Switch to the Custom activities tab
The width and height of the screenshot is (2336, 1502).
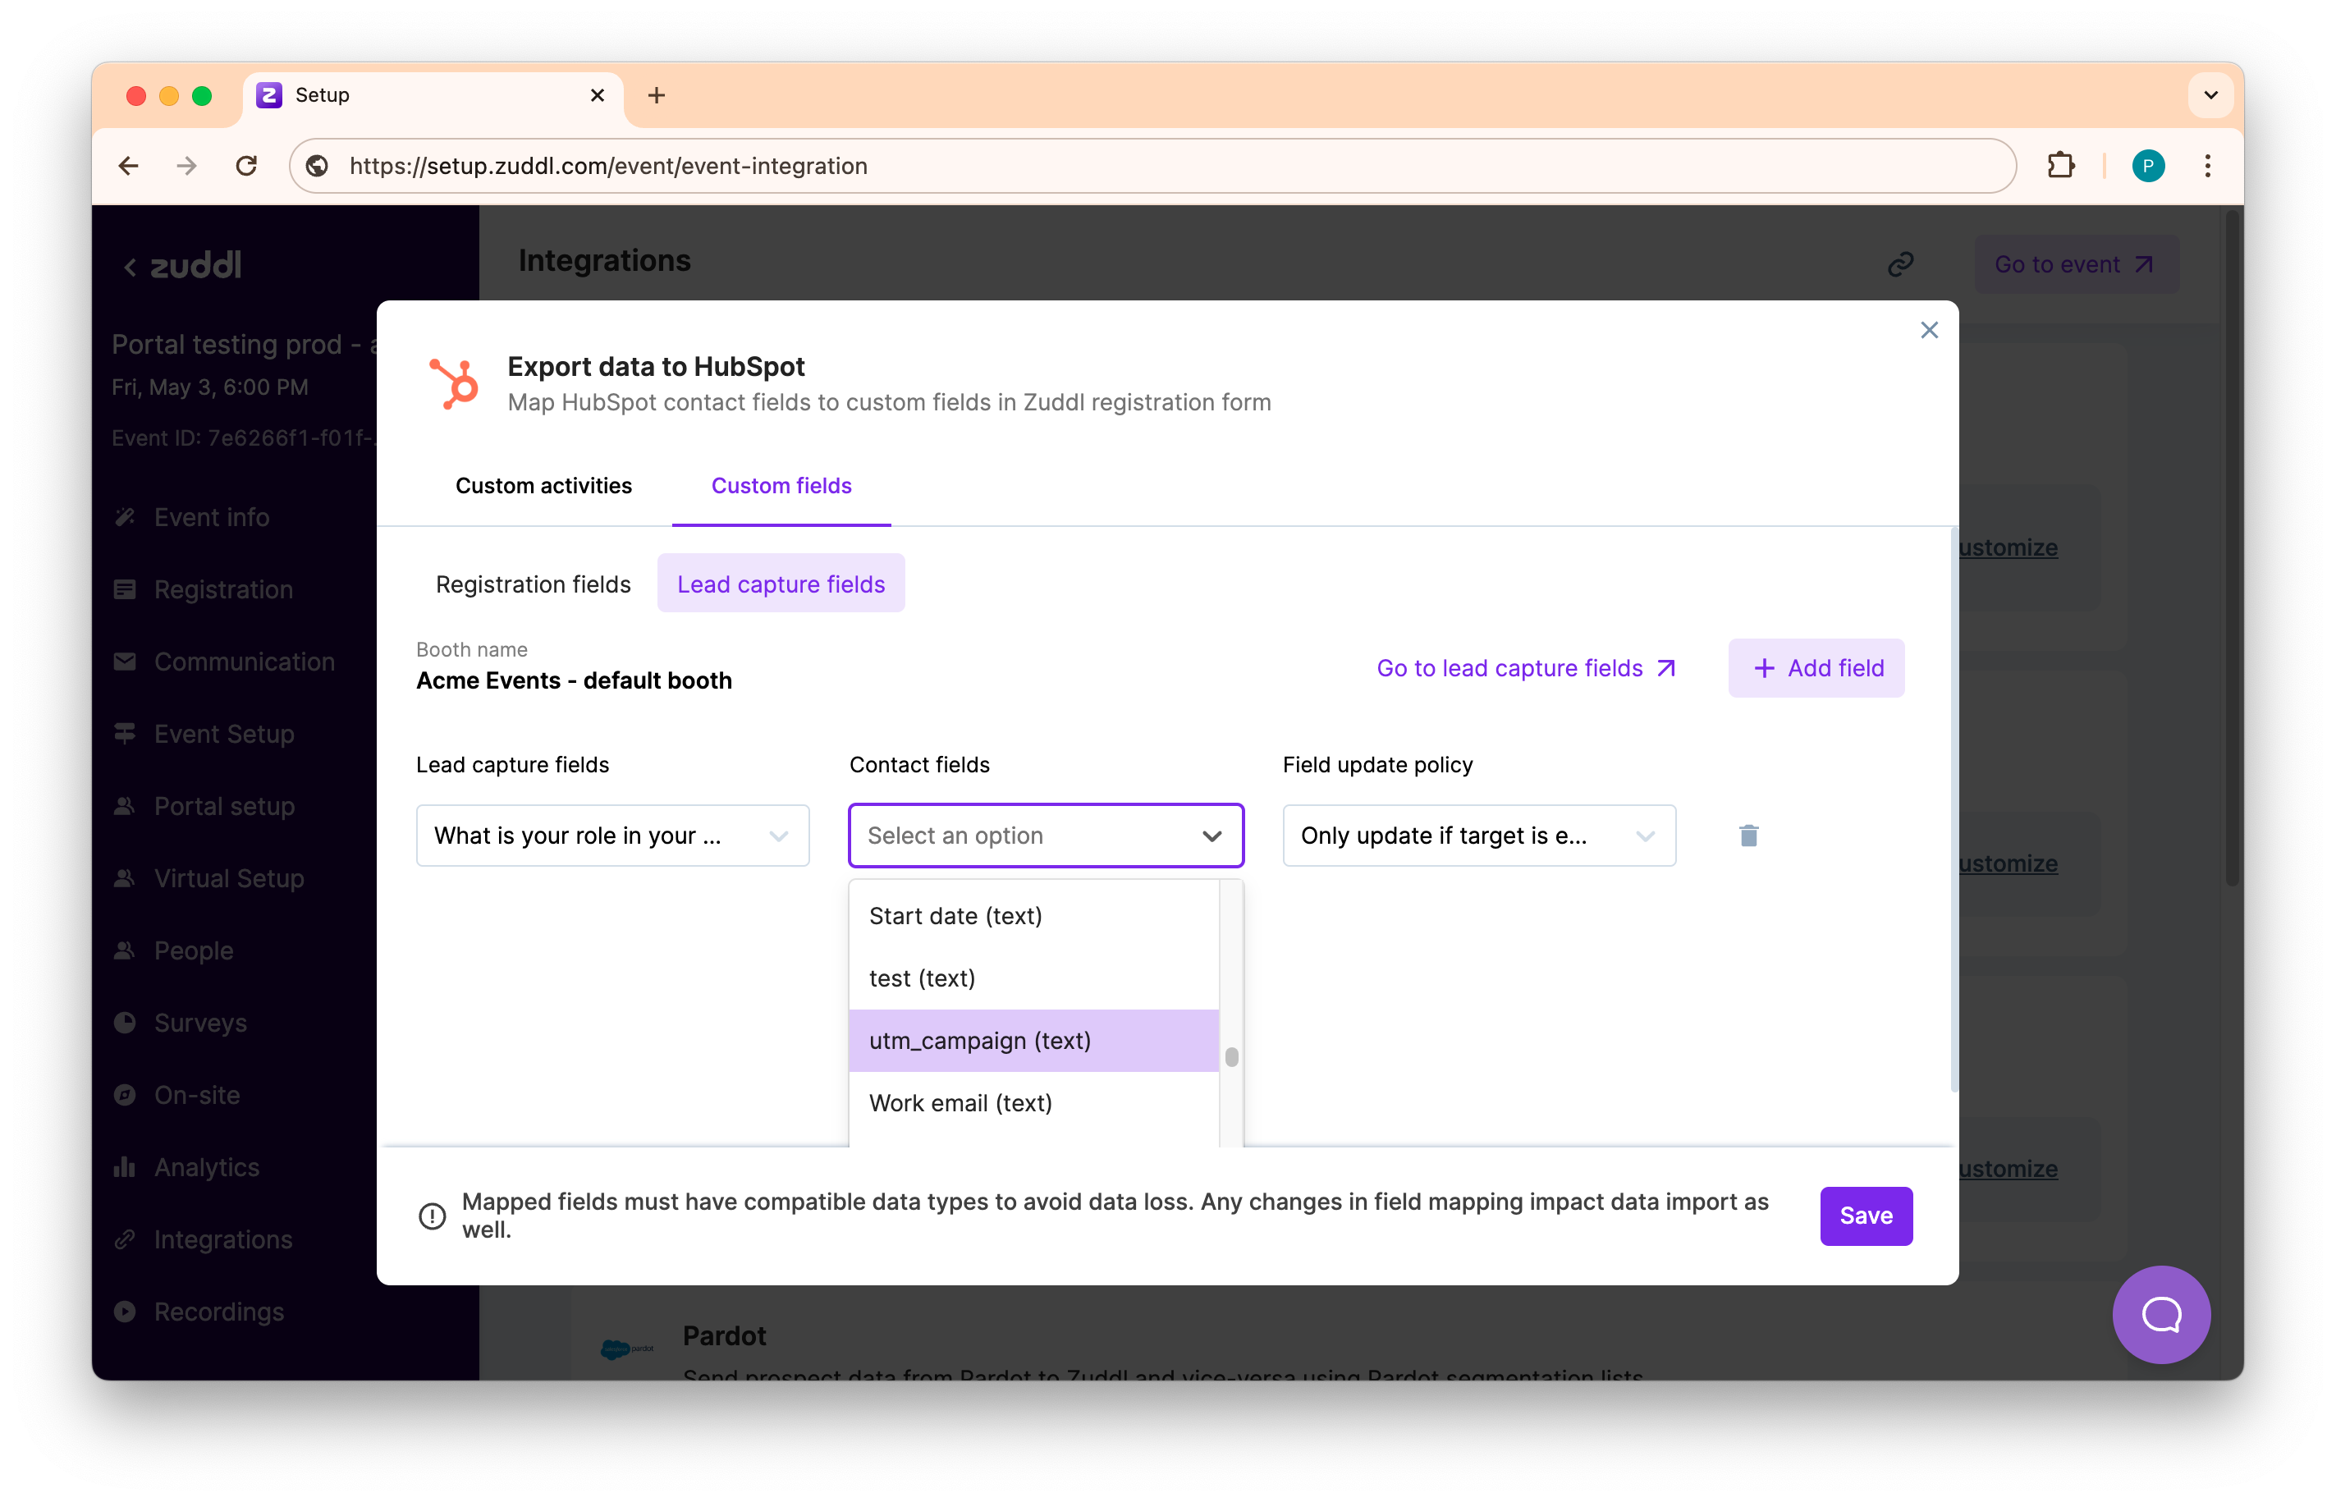pyautogui.click(x=543, y=486)
